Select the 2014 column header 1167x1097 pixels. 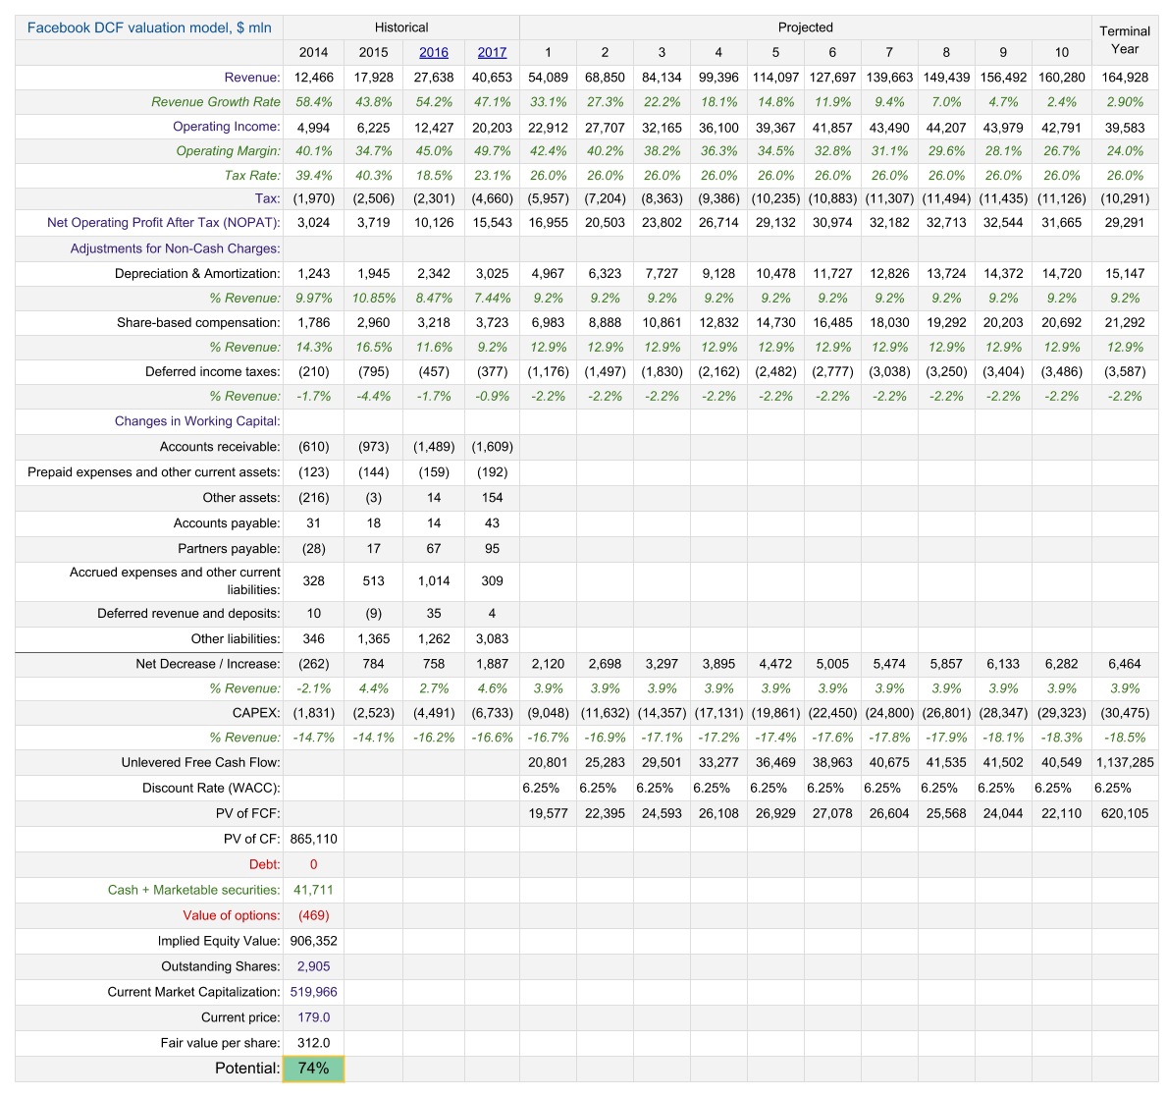(313, 52)
